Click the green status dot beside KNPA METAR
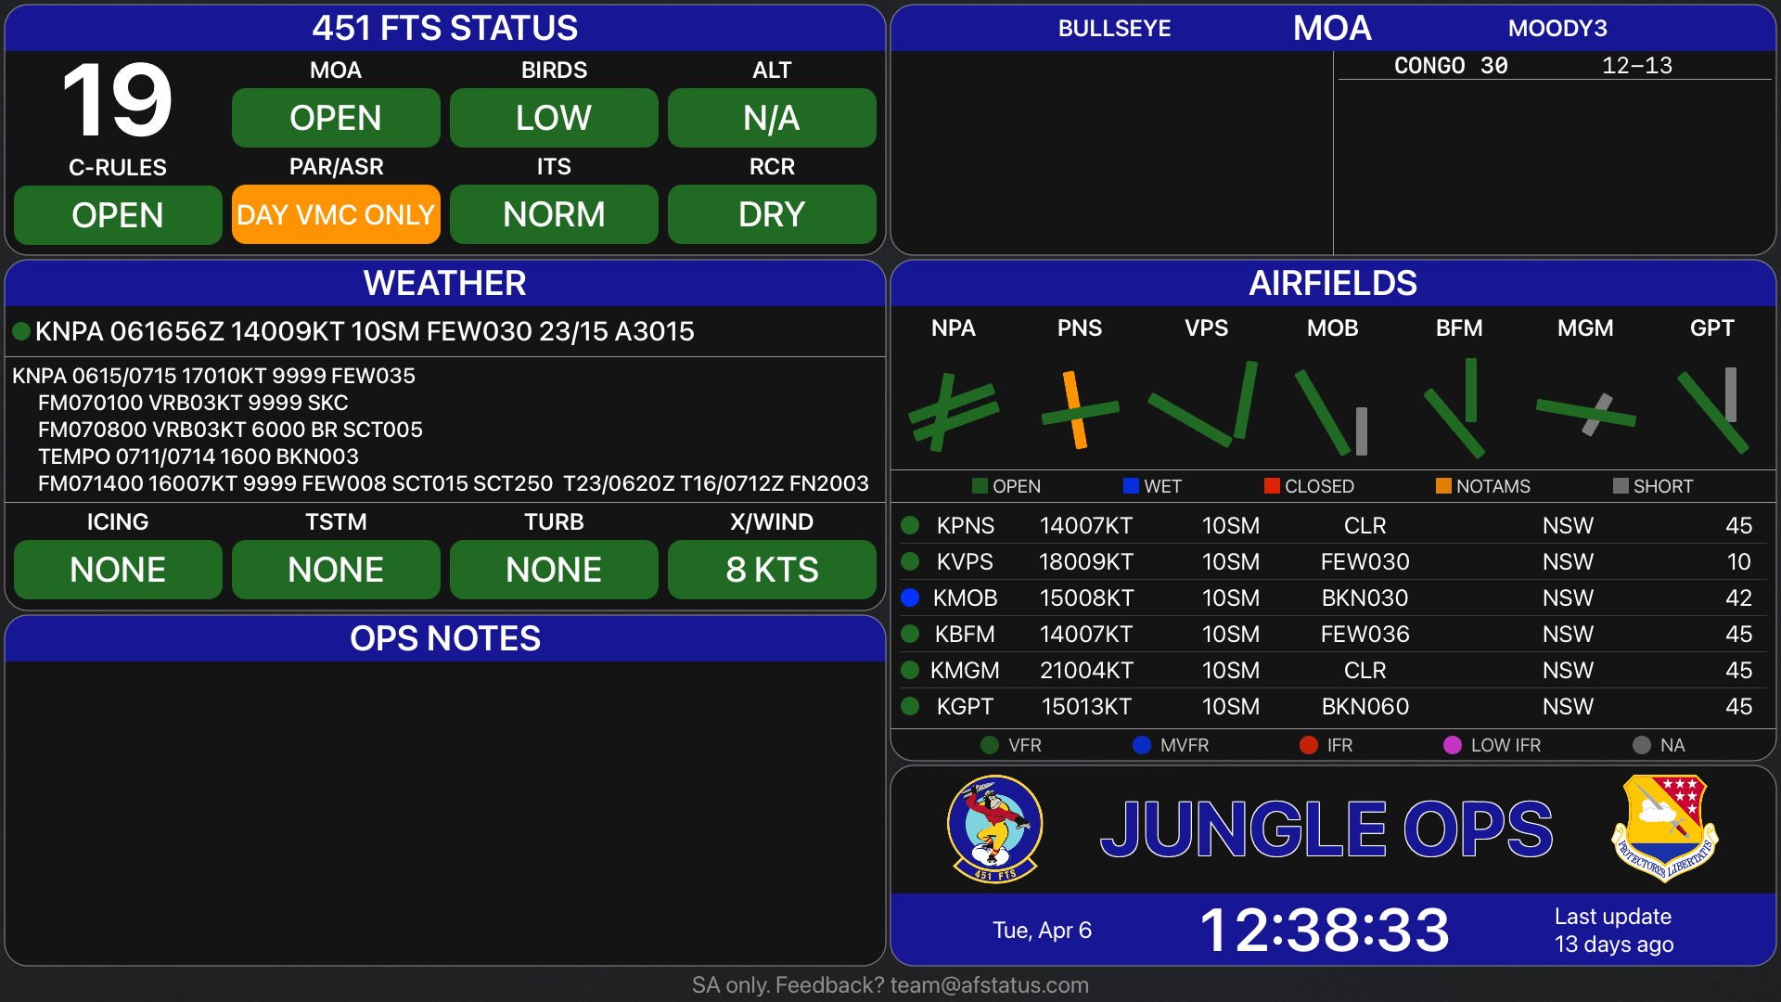This screenshot has height=1002, width=1781. click(x=21, y=331)
